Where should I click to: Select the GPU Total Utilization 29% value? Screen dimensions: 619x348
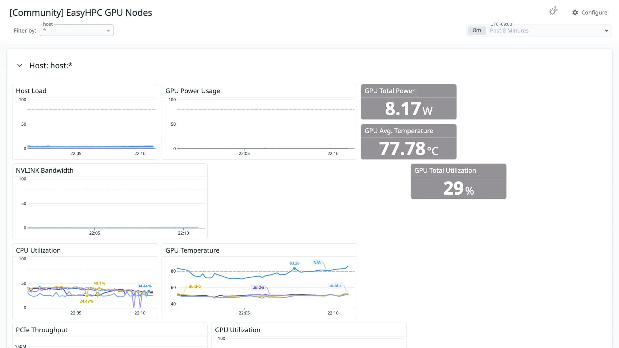[x=458, y=188]
